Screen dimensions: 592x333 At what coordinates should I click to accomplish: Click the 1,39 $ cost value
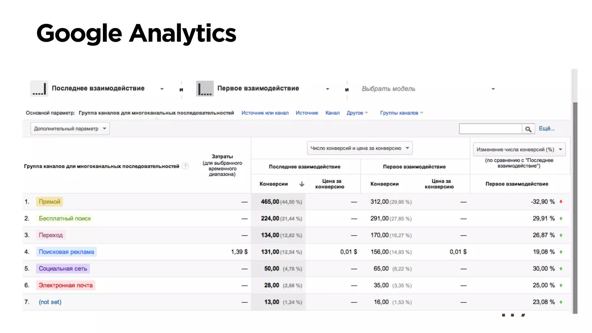tap(239, 252)
